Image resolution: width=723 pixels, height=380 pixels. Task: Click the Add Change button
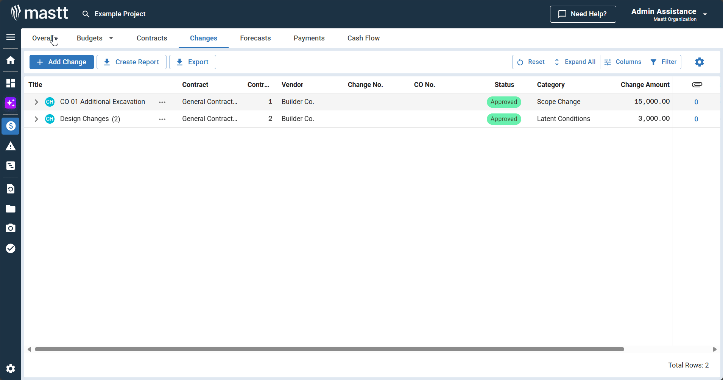click(62, 62)
